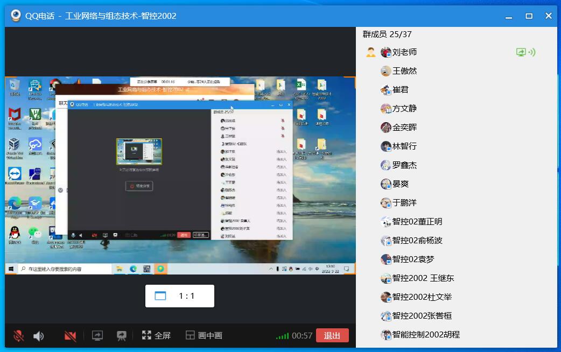Open member 王傲然's avatar
Viewport: 561px width, 352px height.
tap(385, 71)
